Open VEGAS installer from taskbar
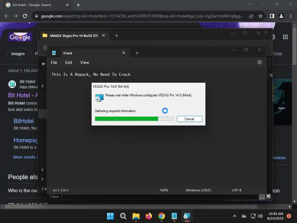 click(187, 216)
